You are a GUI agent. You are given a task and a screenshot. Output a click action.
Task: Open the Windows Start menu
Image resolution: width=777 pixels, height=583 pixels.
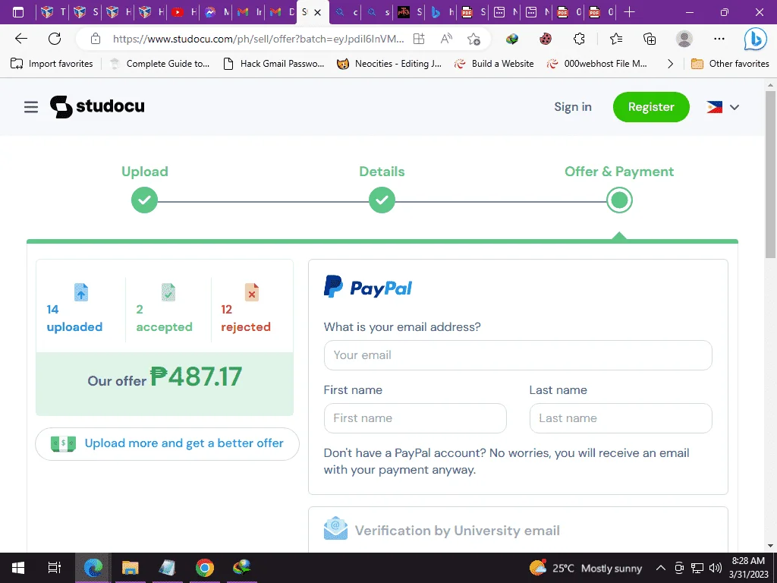pos(18,568)
